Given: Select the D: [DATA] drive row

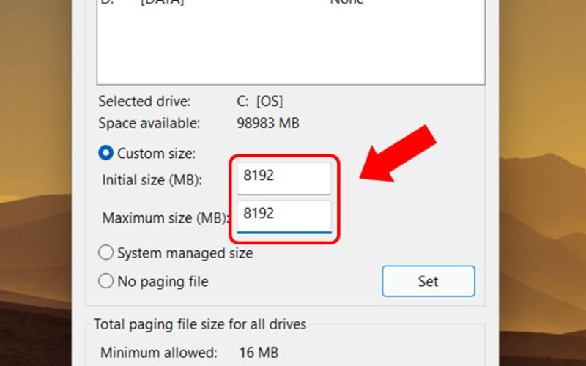Looking at the screenshot, I should pos(161,3).
